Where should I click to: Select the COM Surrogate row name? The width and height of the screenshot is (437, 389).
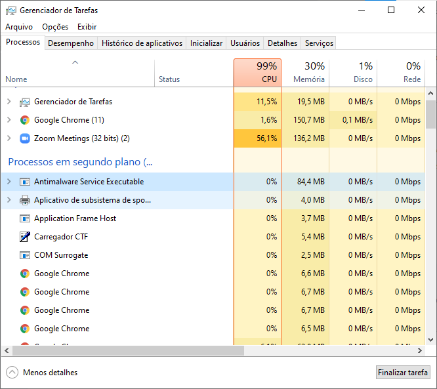61,255
